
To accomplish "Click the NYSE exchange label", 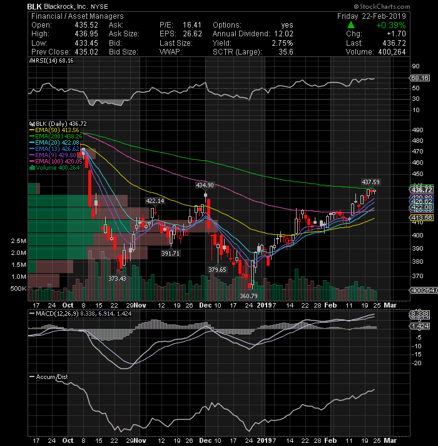I will coord(99,6).
